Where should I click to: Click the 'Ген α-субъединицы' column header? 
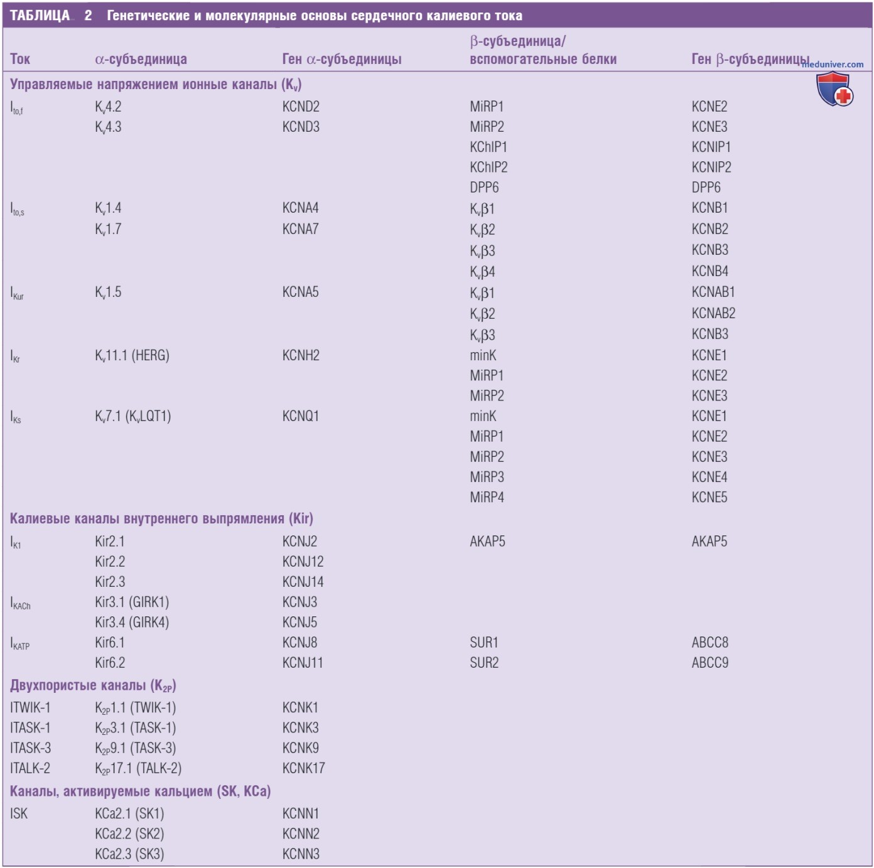(342, 59)
